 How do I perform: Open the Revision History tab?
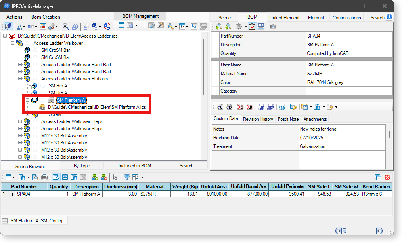click(258, 119)
